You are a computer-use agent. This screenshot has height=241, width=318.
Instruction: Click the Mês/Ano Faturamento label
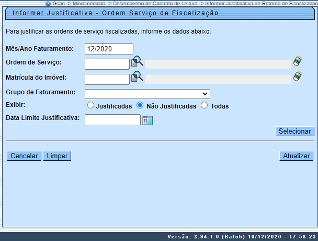click(40, 49)
